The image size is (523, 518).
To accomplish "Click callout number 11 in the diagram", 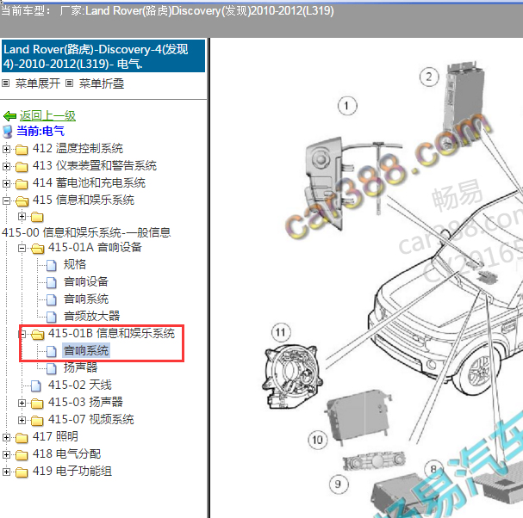I will 281,332.
